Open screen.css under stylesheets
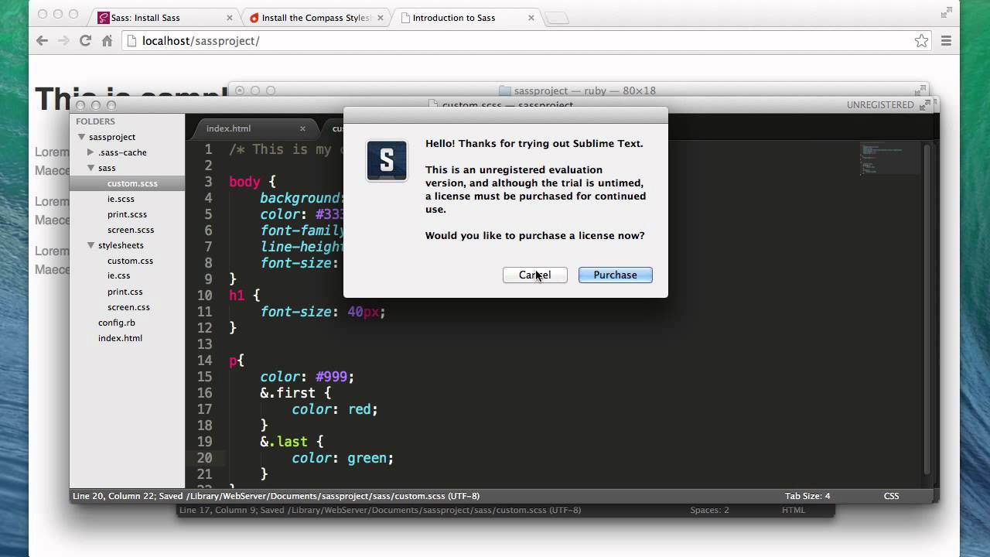 click(x=128, y=307)
